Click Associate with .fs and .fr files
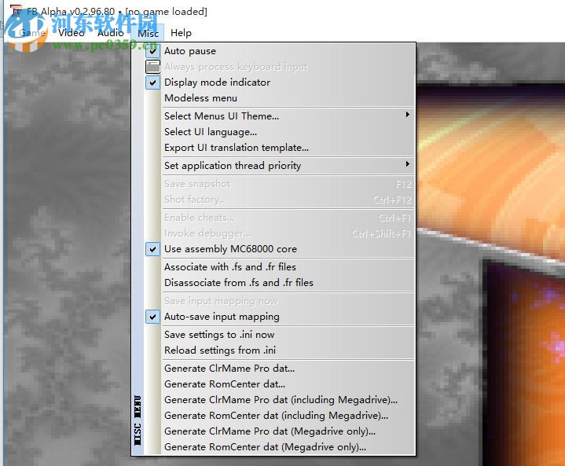The width and height of the screenshot is (565, 466). (x=279, y=267)
